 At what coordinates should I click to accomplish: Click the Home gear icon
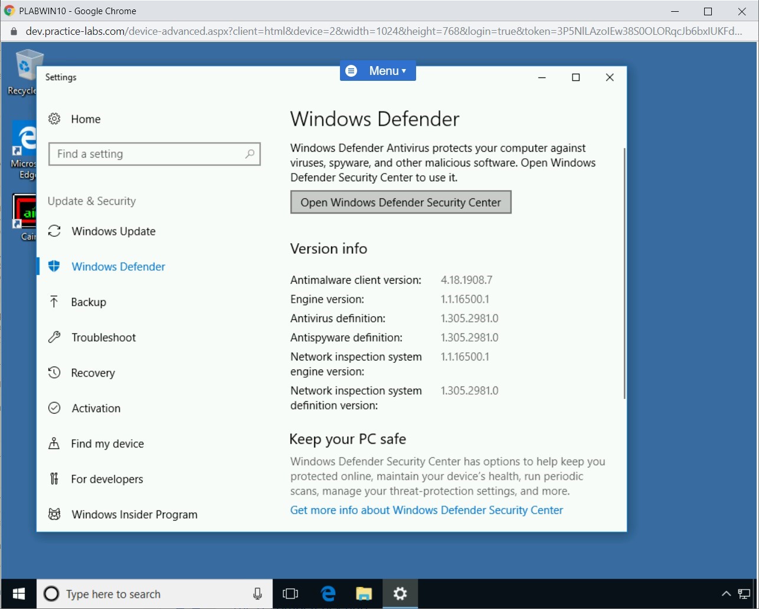coord(54,119)
